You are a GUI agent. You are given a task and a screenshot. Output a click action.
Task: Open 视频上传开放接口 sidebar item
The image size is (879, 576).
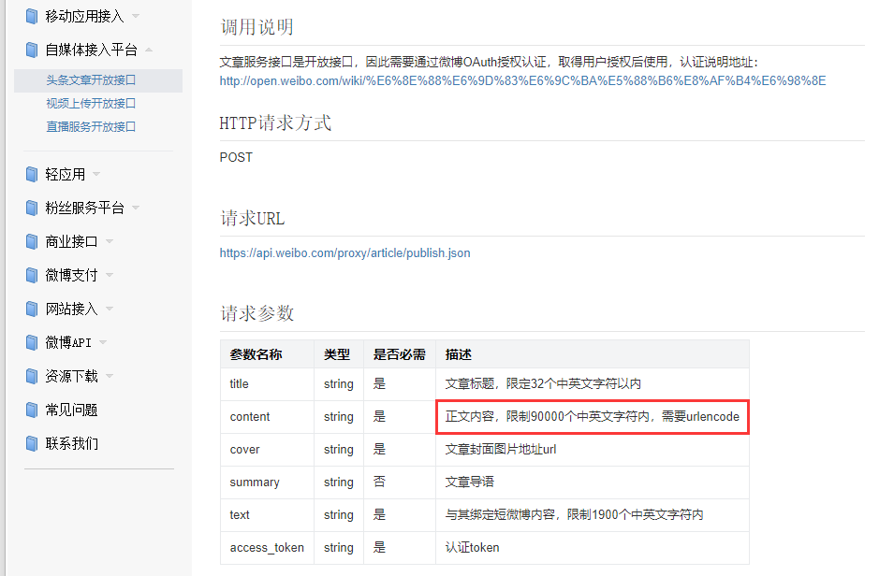click(x=91, y=104)
